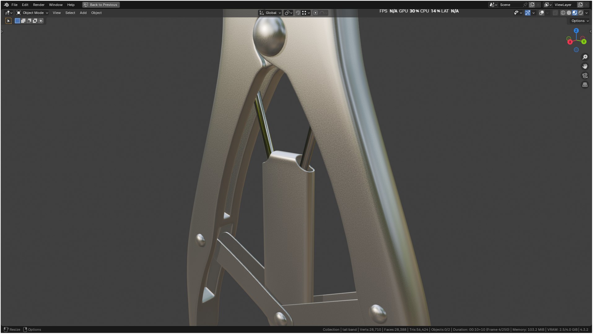Image resolution: width=593 pixels, height=334 pixels.
Task: Choose Subtract Selection mode icon
Action: coord(29,21)
